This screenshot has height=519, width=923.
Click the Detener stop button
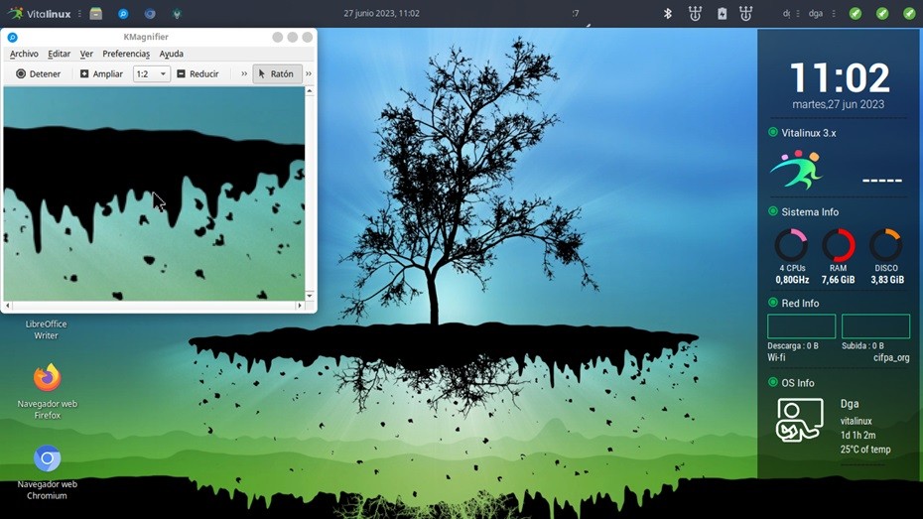point(39,73)
